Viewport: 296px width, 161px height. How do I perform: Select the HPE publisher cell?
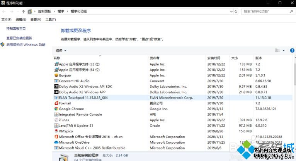tap(153, 114)
